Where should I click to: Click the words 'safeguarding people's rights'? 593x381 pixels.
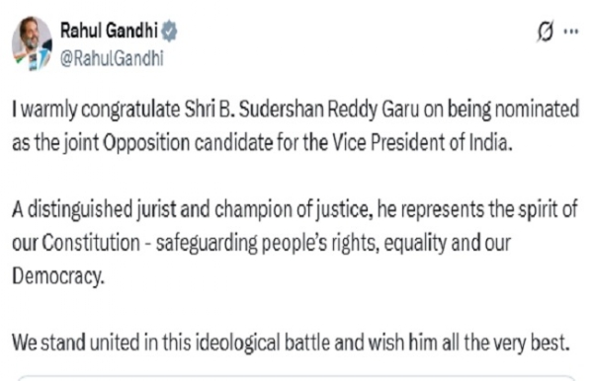coord(268,243)
